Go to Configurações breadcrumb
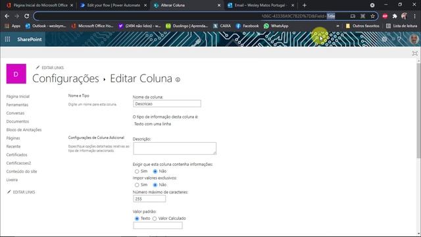This screenshot has width=421, height=237. coord(66,78)
